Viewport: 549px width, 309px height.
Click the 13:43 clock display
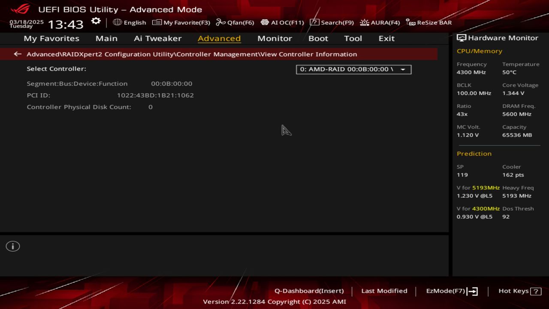[x=65, y=24]
